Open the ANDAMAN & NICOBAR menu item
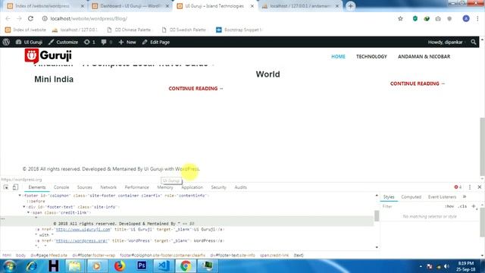 click(x=424, y=57)
